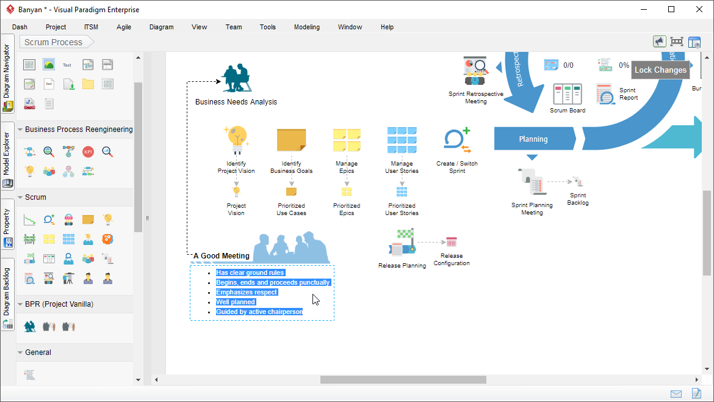This screenshot has width=714, height=402.
Task: Click the palette scroll-up arrow
Action: pyautogui.click(x=139, y=58)
